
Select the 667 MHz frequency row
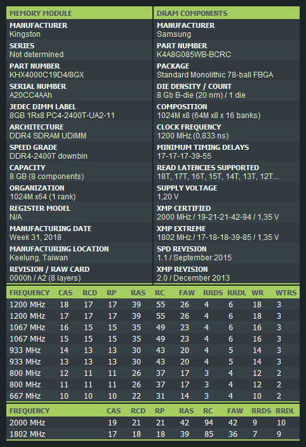coord(153,396)
